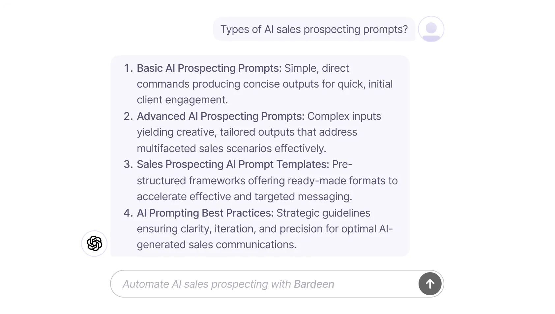Image resolution: width=555 pixels, height=314 pixels.
Task: Select 'Sales Prospecting AI Prompt Templates' item
Action: (233, 164)
